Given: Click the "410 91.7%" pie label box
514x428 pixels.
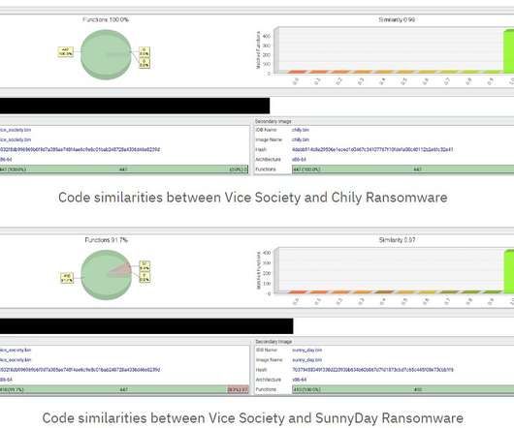Looking at the screenshot, I should tap(67, 278).
